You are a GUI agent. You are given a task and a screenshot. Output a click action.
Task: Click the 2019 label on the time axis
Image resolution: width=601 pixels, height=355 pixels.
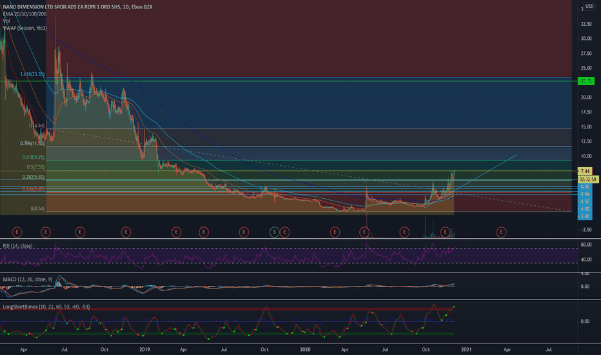point(144,349)
